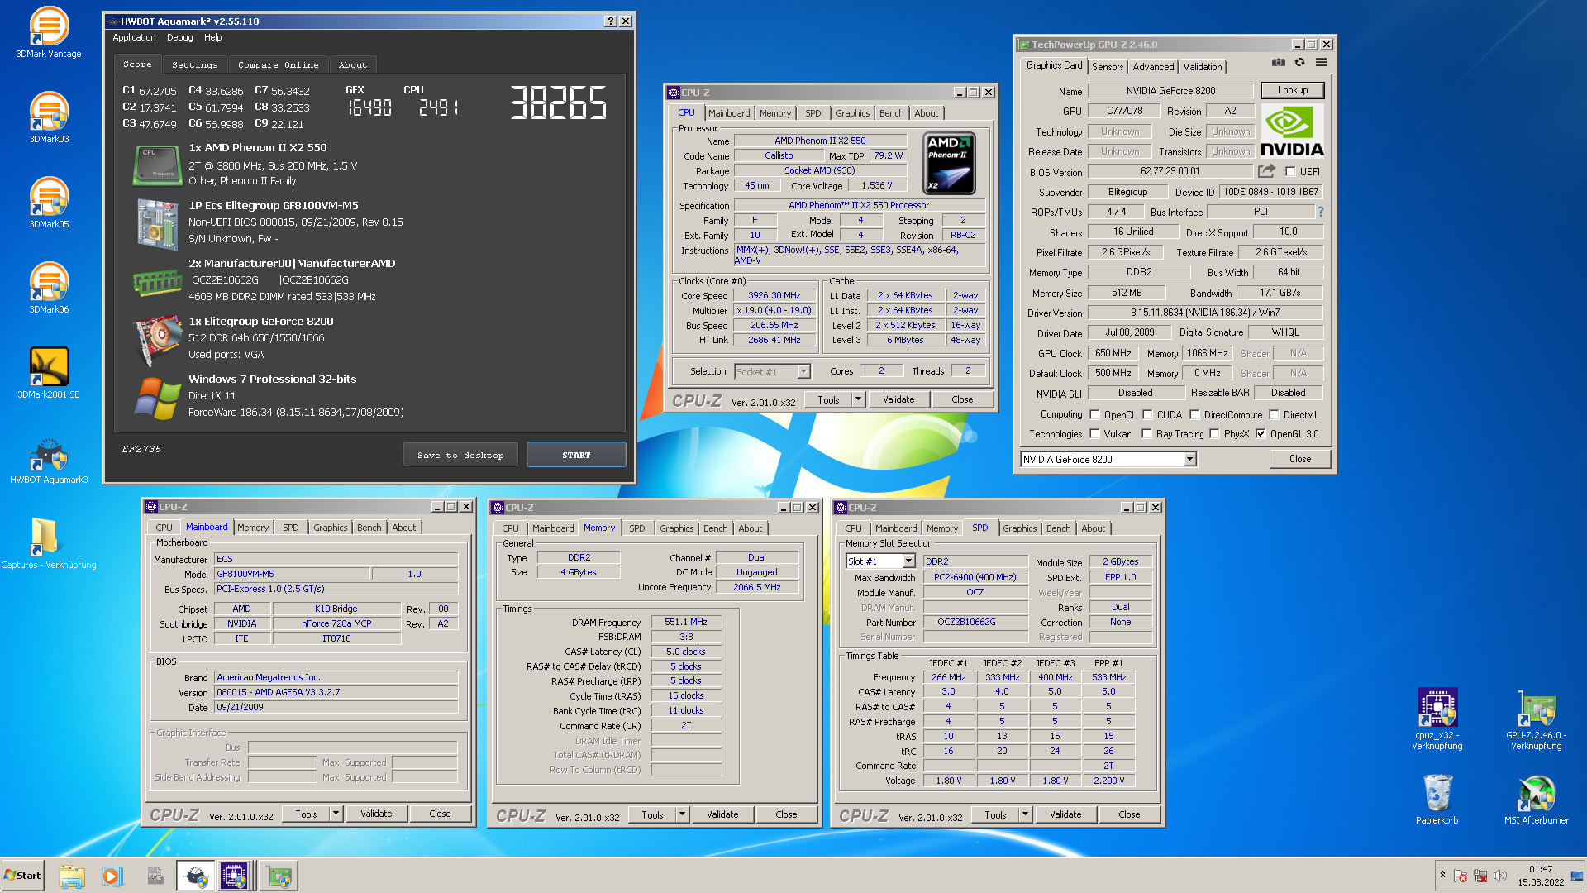Click Tools button in CPU-Z Mainboard window
The height and width of the screenshot is (893, 1587).
pos(306,814)
